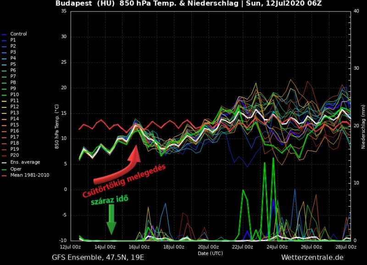Click the red 'Csütörtökig melegedés' annotation

pos(124,181)
